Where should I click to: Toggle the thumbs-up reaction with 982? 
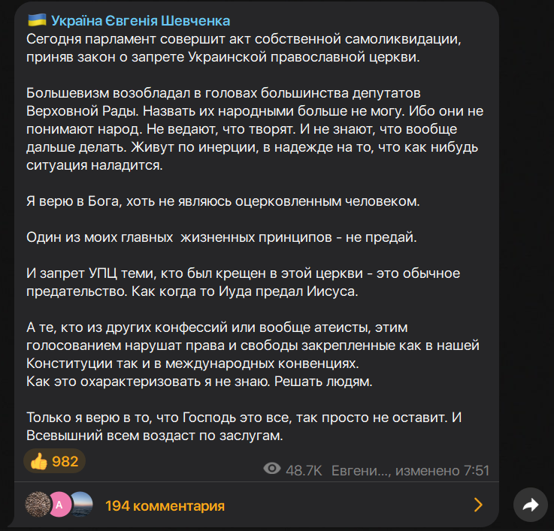pyautogui.click(x=54, y=461)
